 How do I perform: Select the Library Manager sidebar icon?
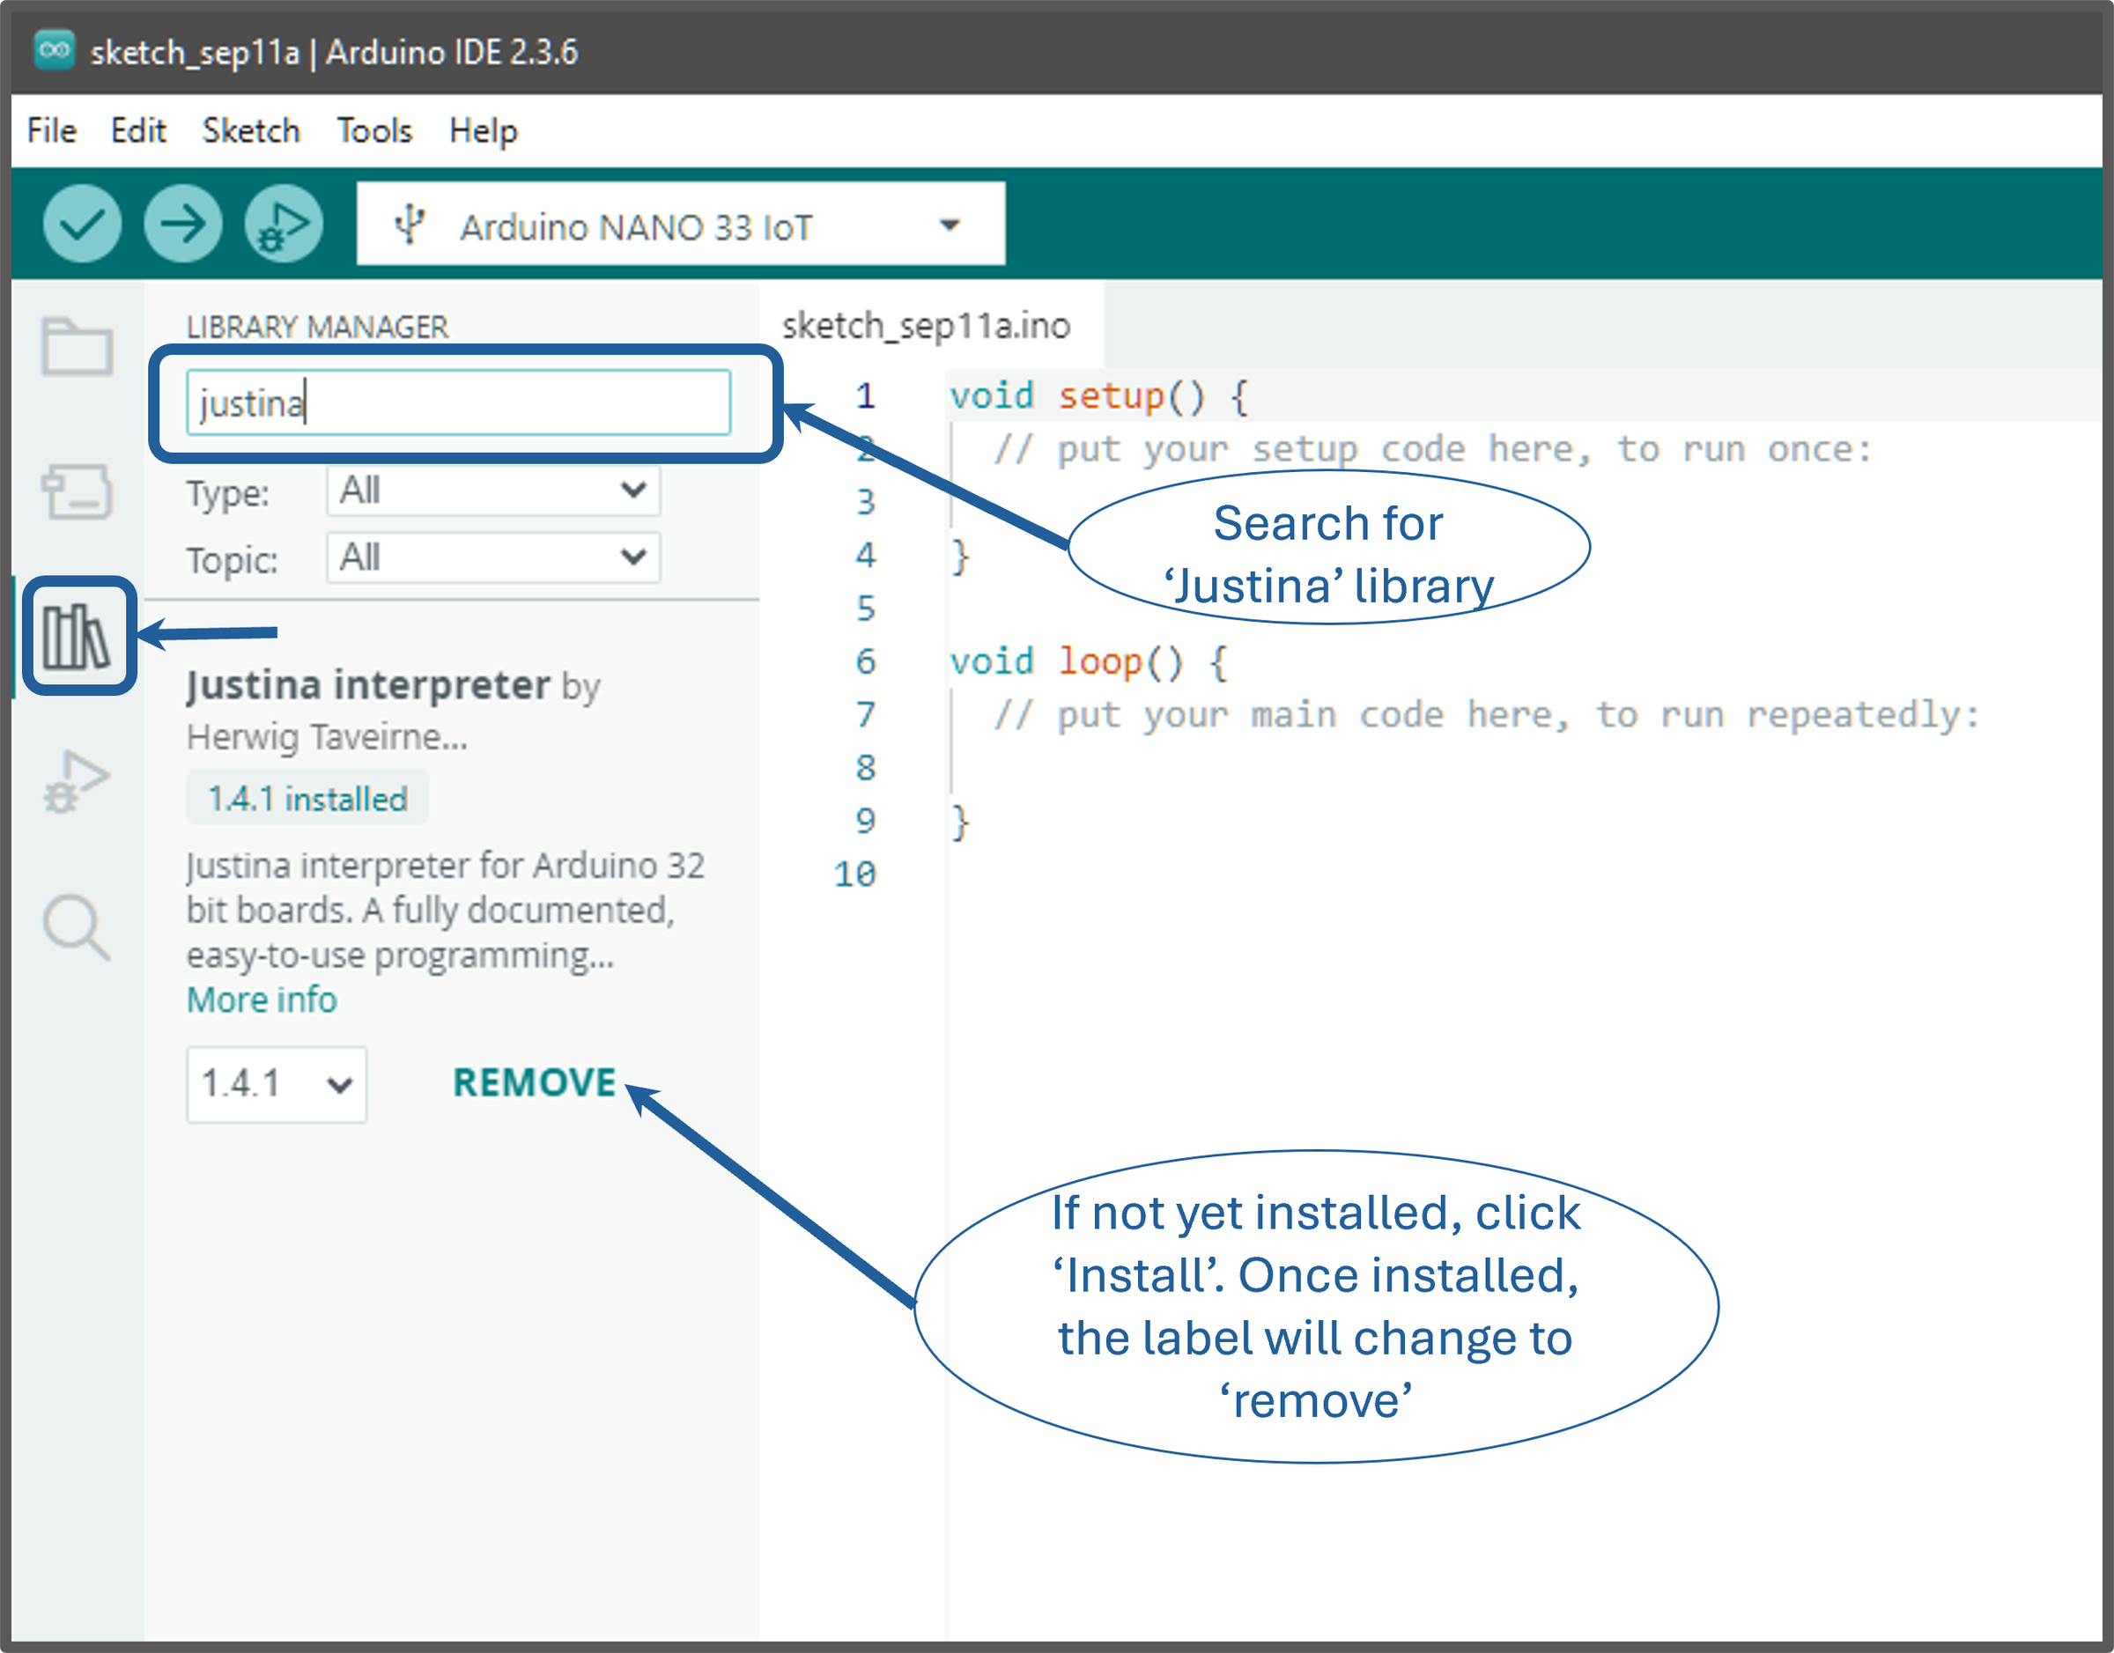point(78,637)
